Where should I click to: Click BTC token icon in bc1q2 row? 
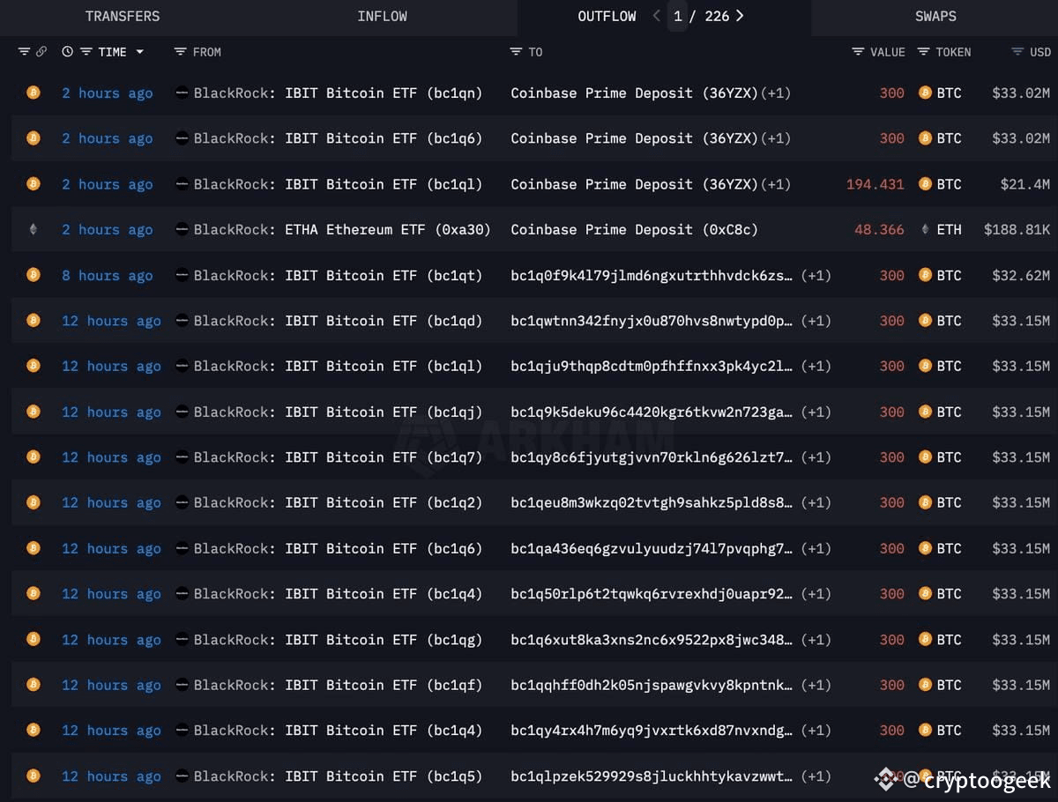click(x=925, y=502)
